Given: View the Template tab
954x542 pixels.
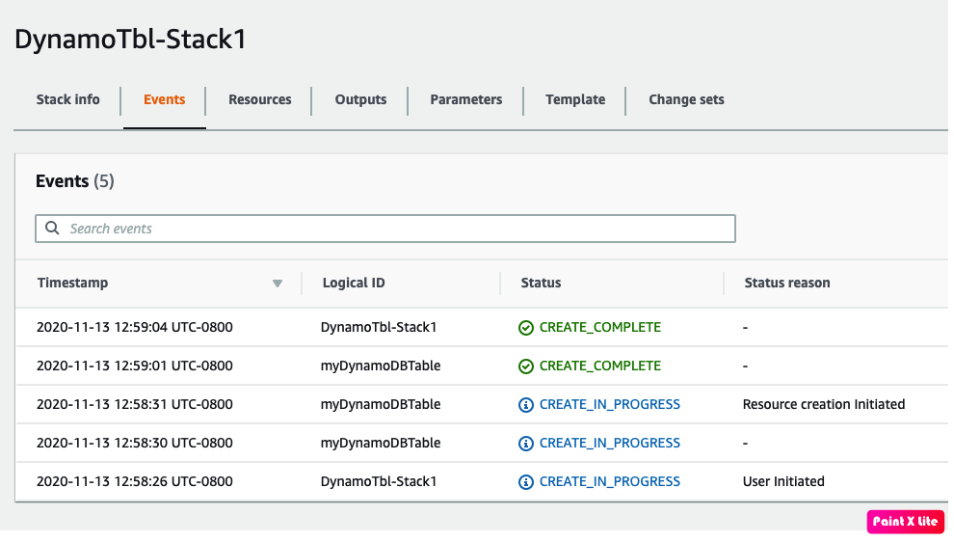Looking at the screenshot, I should 575,99.
